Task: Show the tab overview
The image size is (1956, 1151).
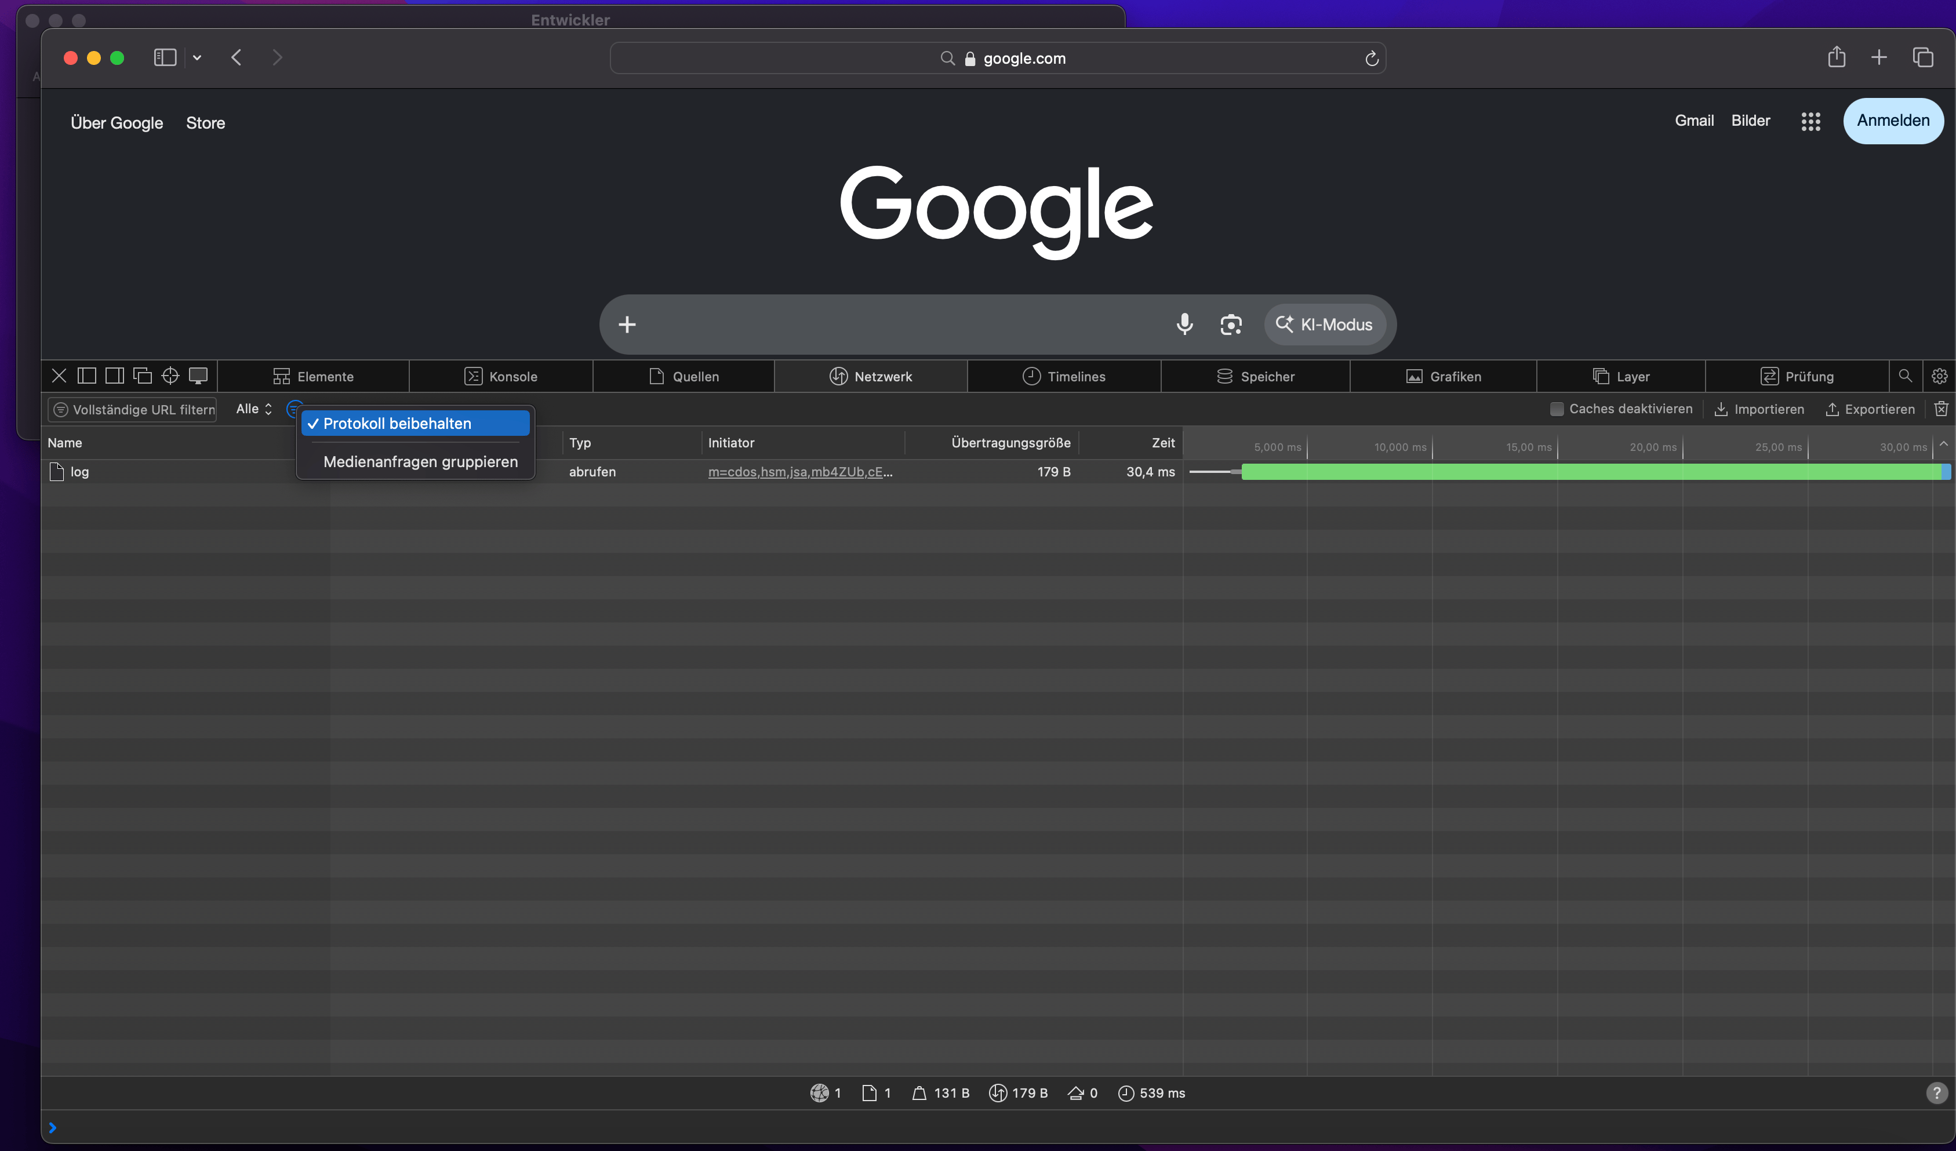Action: coord(1922,57)
